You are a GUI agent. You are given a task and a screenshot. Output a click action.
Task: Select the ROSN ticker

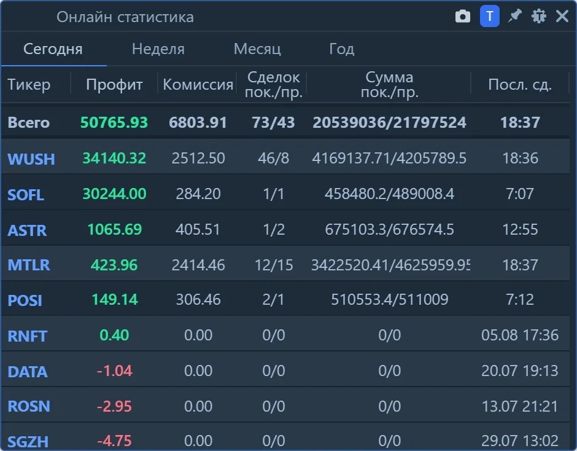click(29, 406)
